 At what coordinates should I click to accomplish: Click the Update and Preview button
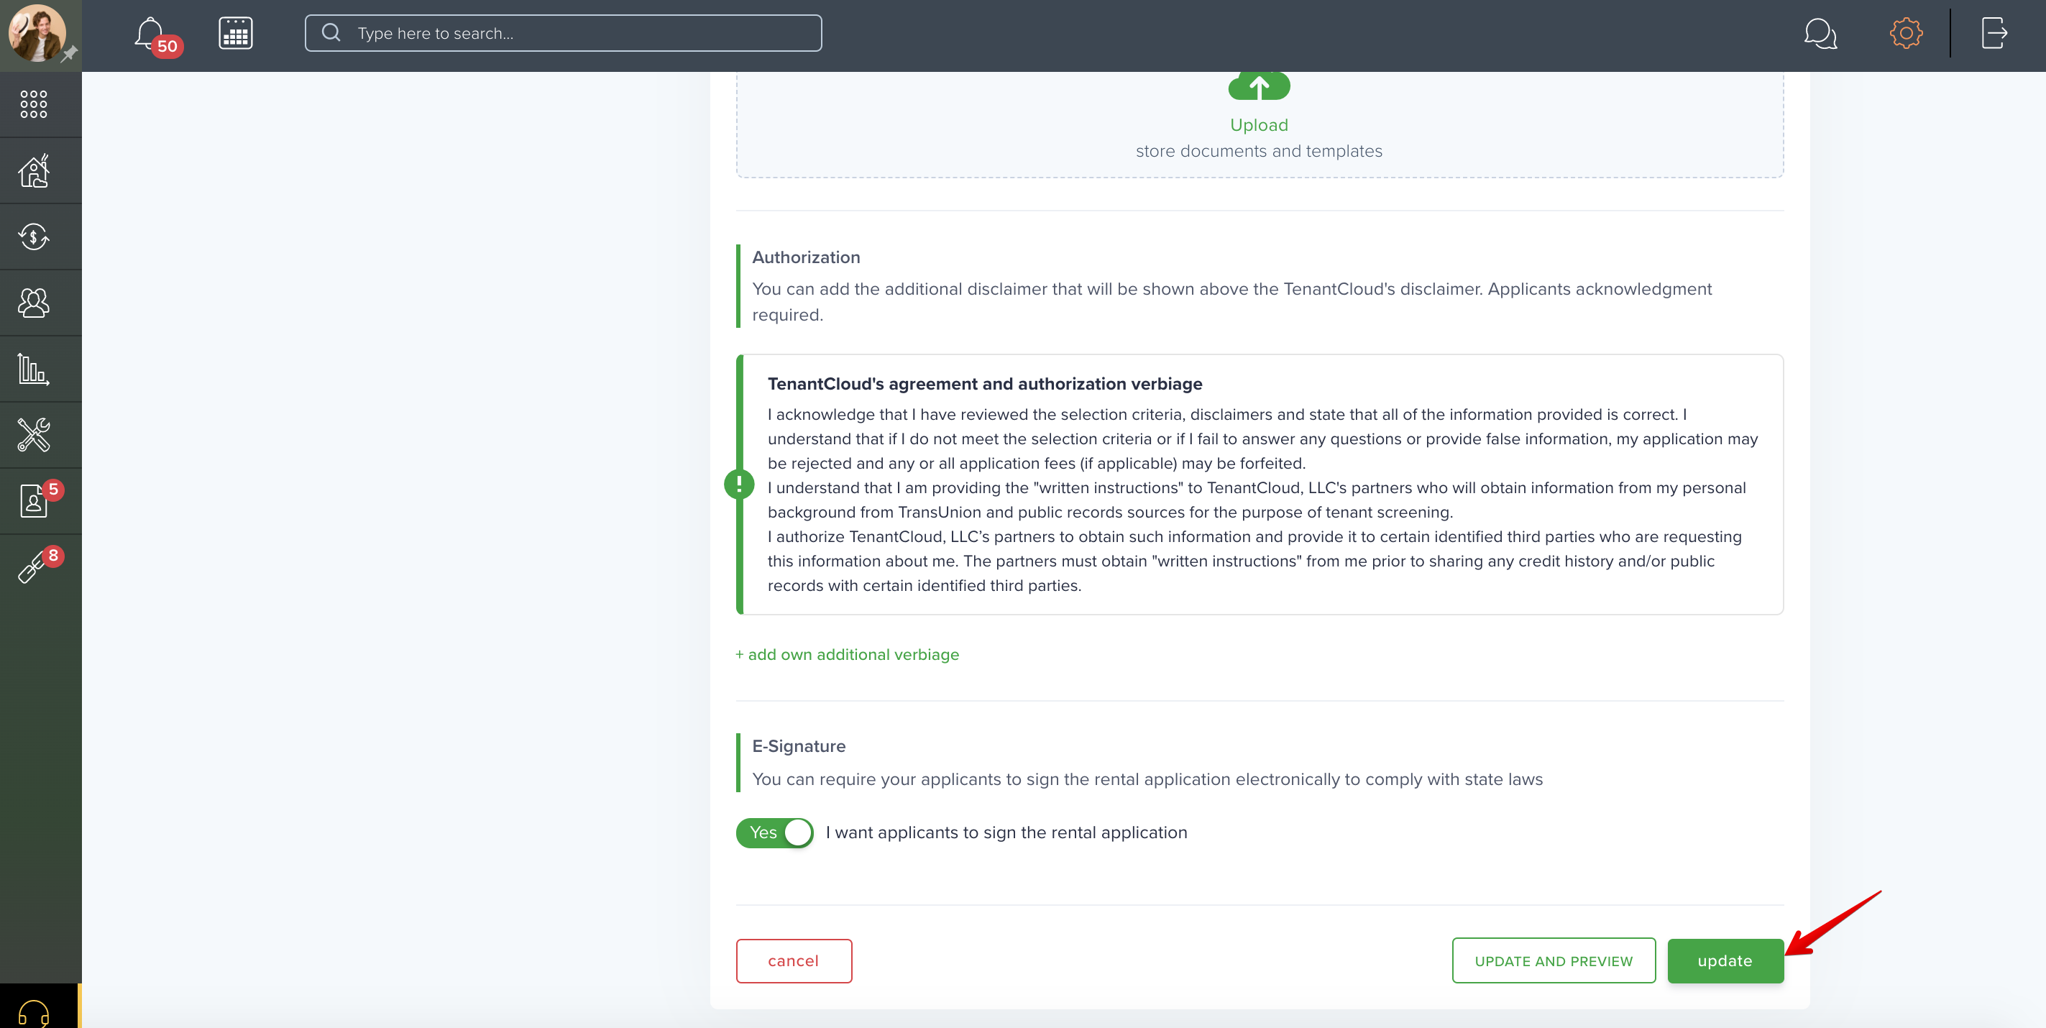coord(1554,961)
